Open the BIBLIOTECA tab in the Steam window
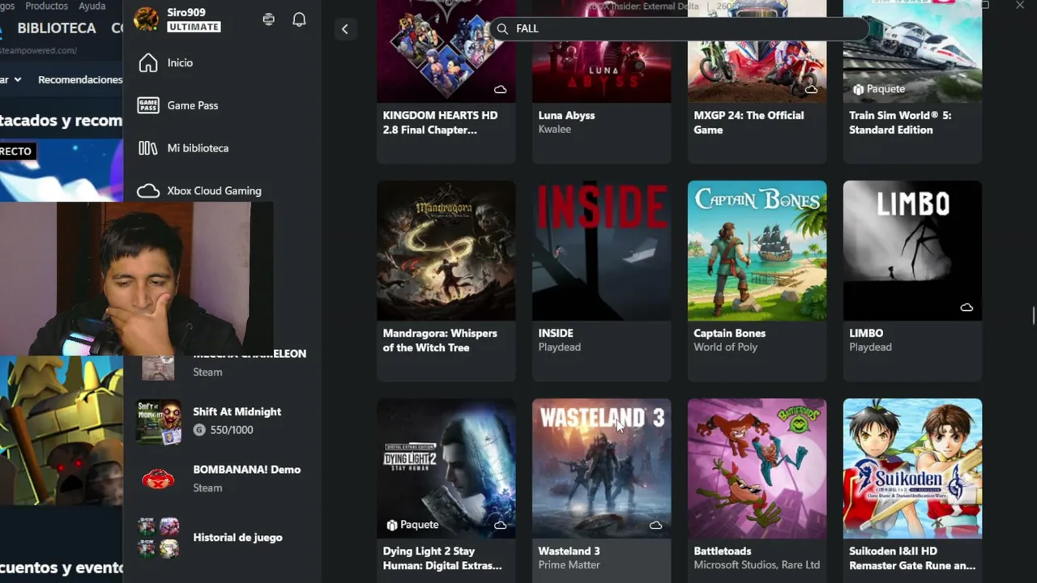The height and width of the screenshot is (583, 1037). pyautogui.click(x=57, y=28)
